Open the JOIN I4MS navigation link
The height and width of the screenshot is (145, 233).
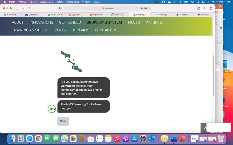[81, 30]
